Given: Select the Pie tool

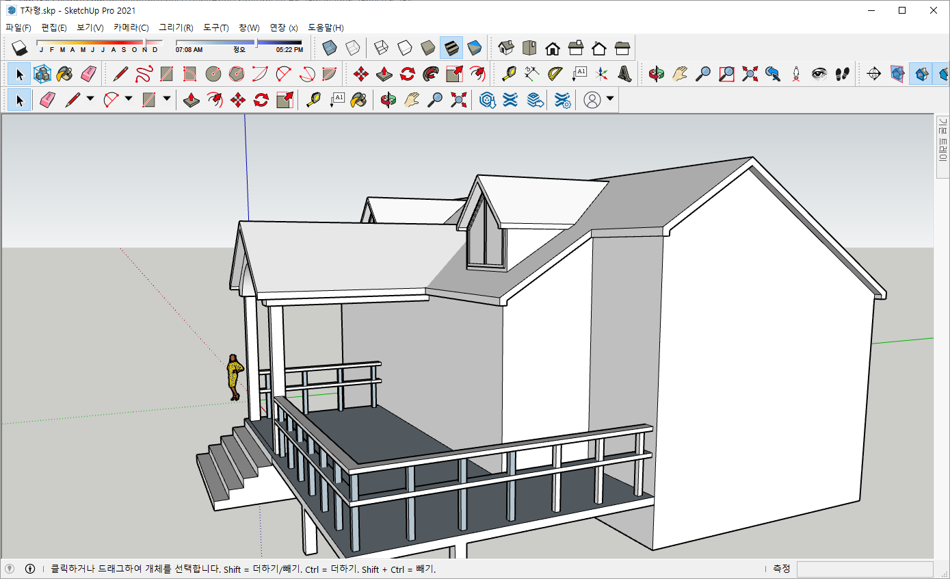Looking at the screenshot, I should point(330,73).
